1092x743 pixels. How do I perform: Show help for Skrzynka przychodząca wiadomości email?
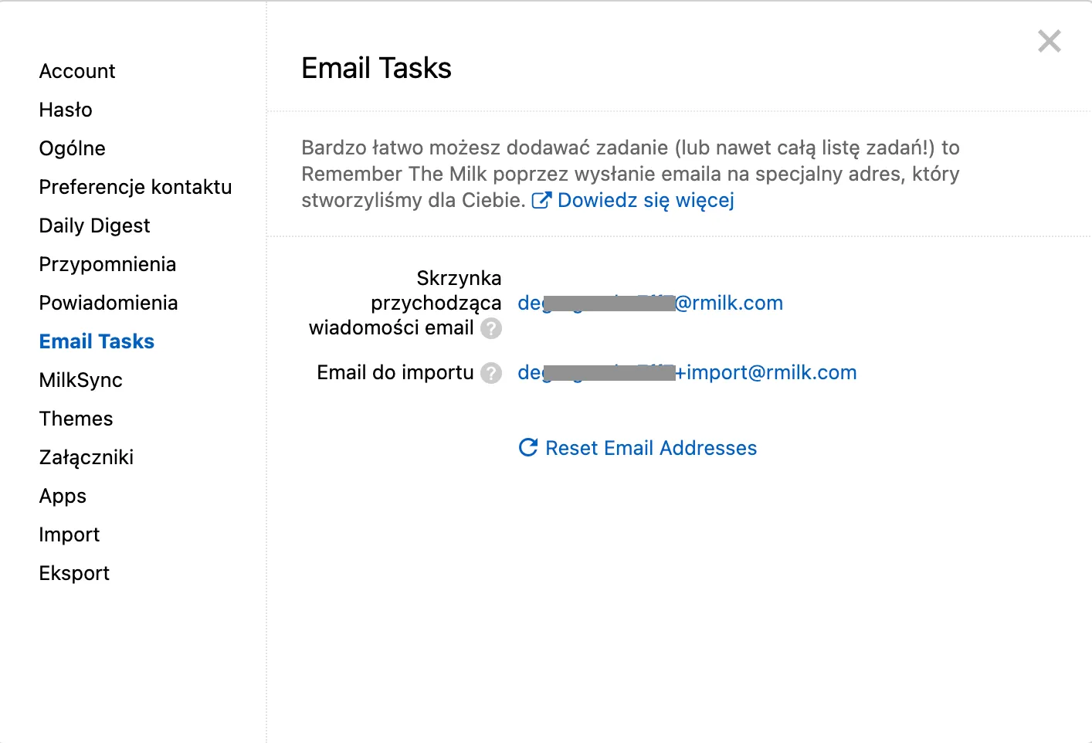(x=491, y=328)
